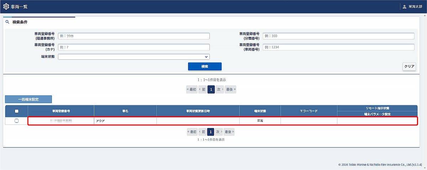Open the 端末状態 dropdown
Viewport: 427px width, 170px height.
(134, 57)
